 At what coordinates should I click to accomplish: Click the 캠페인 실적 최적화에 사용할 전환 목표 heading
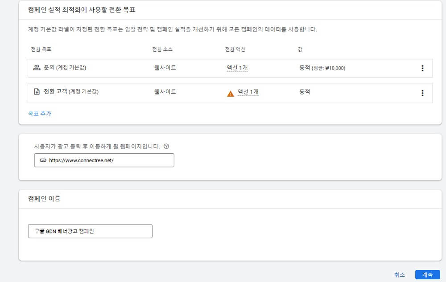[82, 10]
